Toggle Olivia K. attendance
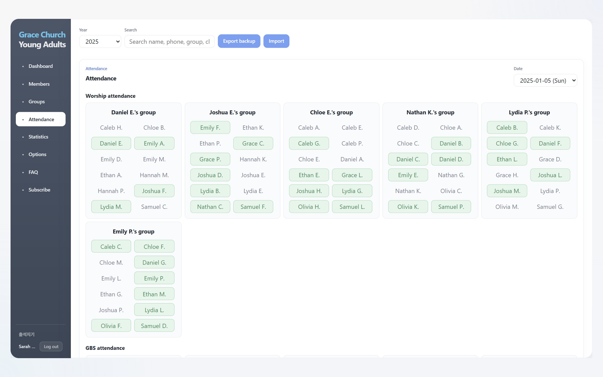The image size is (603, 377). 408,207
